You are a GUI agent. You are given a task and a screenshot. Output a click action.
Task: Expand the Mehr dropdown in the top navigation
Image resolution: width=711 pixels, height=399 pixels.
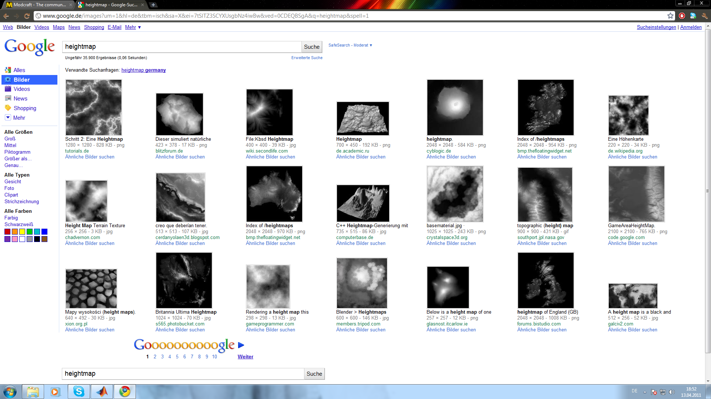(x=133, y=27)
